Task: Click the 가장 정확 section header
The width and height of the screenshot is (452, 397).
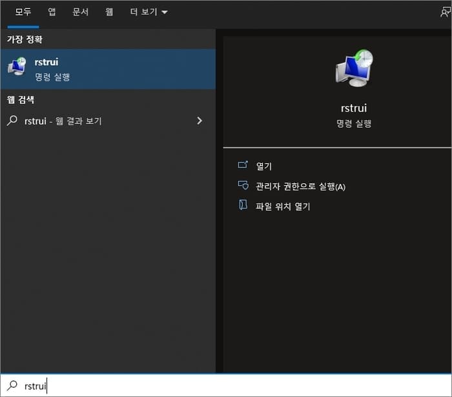Action: coord(25,39)
